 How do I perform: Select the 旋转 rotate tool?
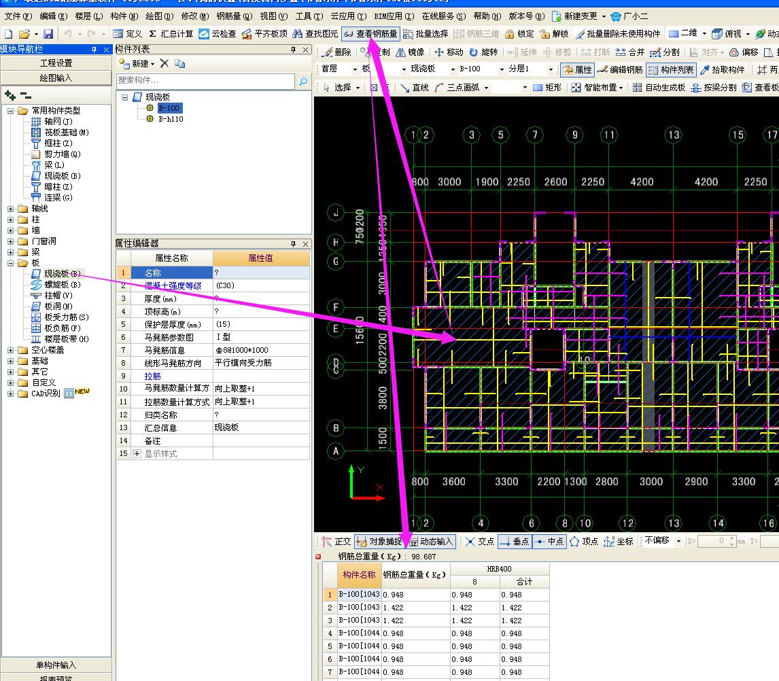pyautogui.click(x=483, y=52)
